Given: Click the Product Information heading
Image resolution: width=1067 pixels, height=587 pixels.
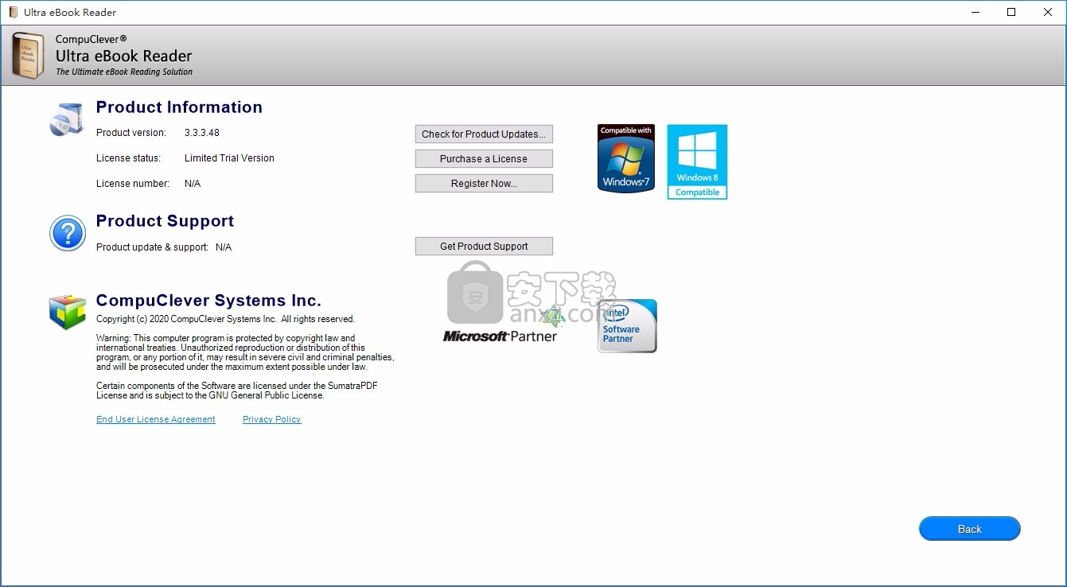Looking at the screenshot, I should (179, 107).
